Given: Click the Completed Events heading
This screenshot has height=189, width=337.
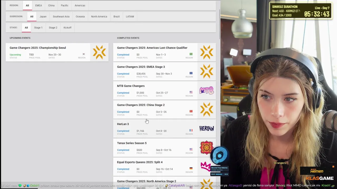Looking at the screenshot, I should pyautogui.click(x=128, y=38).
